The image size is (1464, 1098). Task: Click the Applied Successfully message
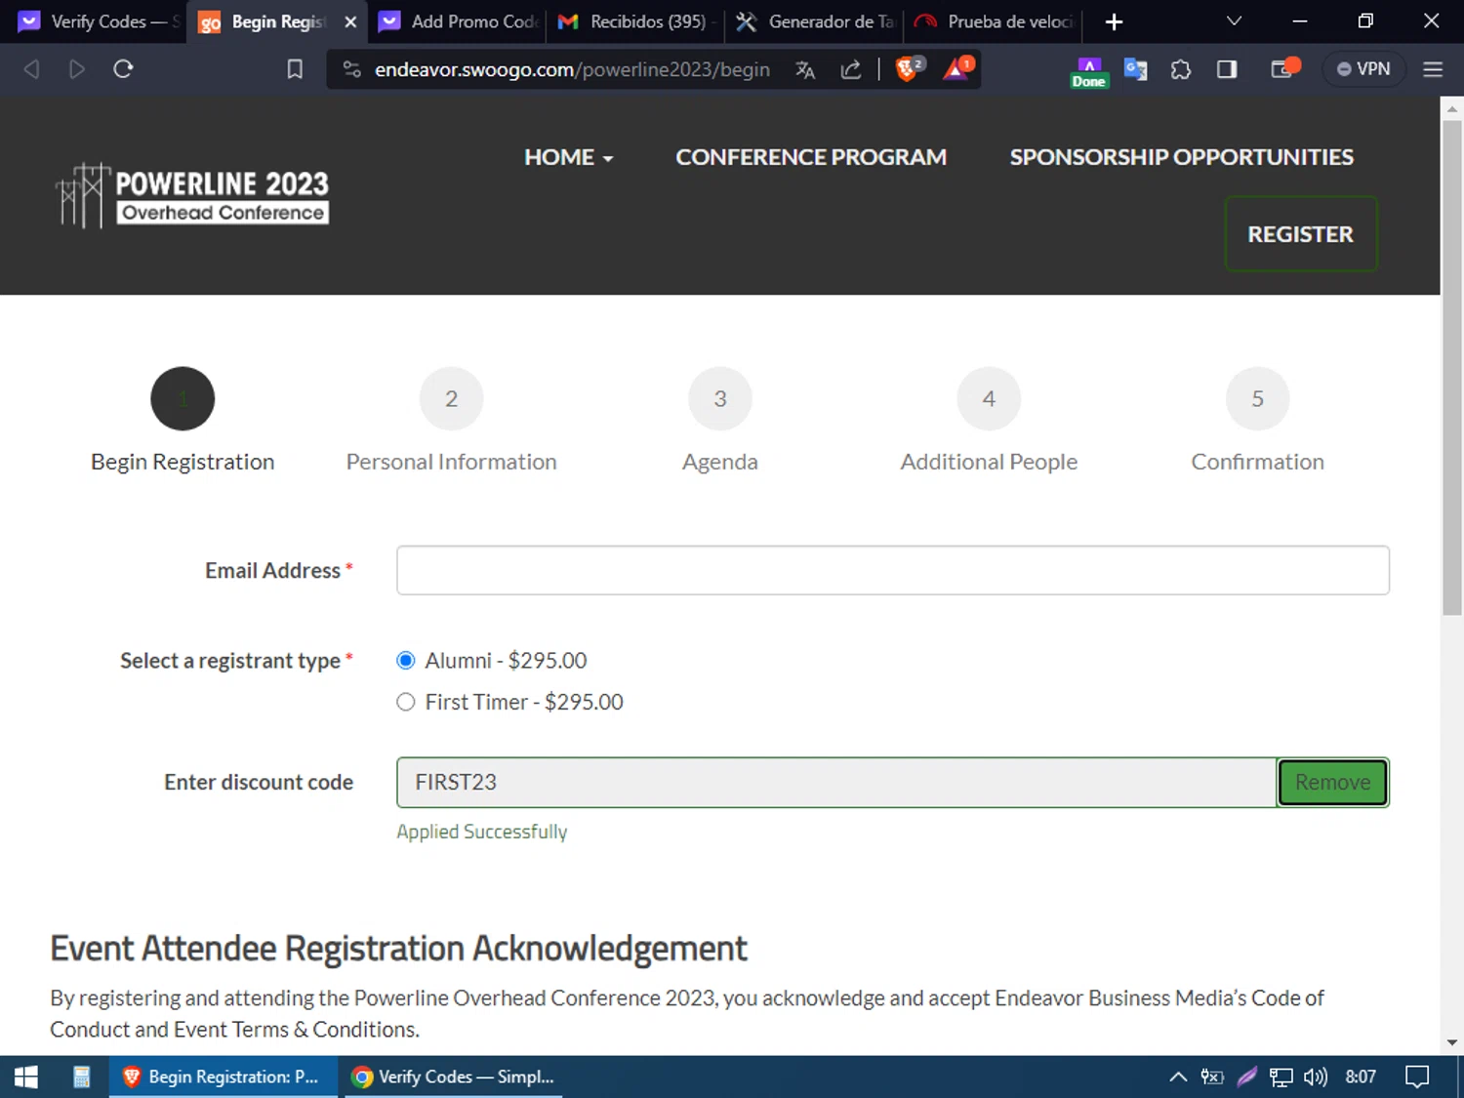(x=481, y=832)
